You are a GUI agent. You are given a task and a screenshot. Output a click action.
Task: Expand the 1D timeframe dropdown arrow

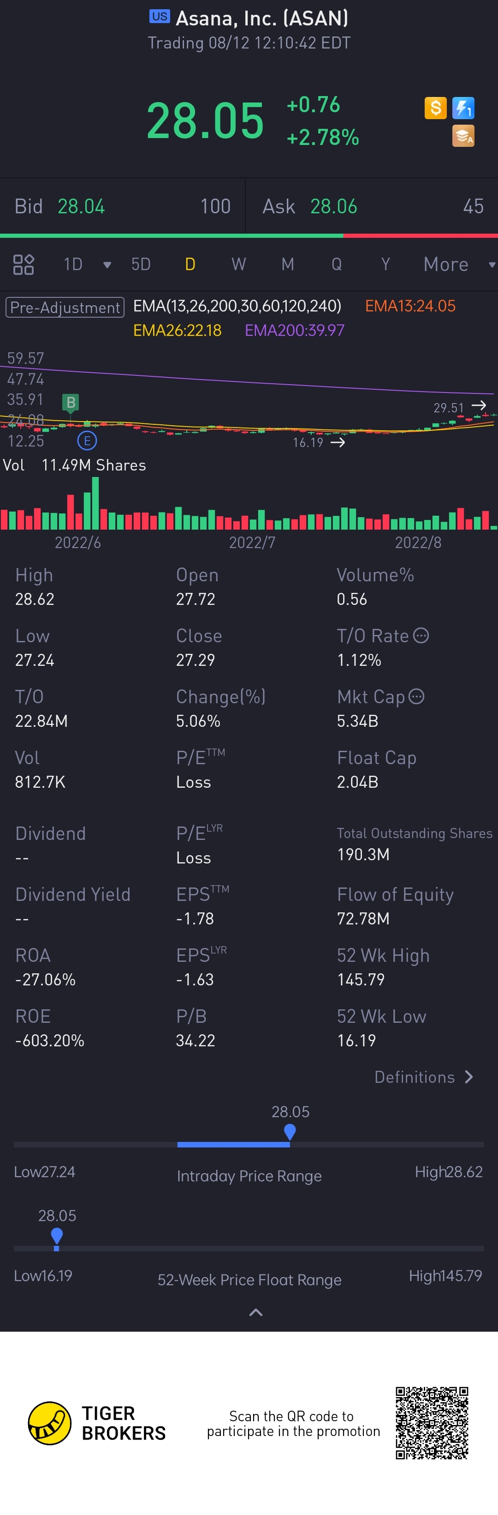pos(107,265)
